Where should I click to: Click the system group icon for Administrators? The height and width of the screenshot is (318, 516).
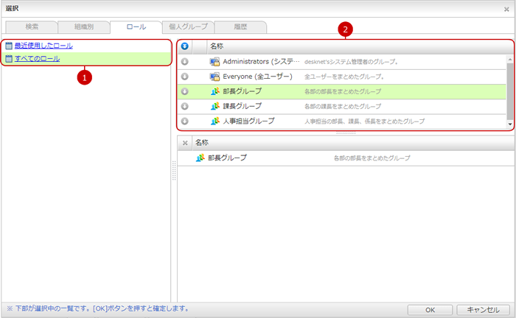point(215,61)
